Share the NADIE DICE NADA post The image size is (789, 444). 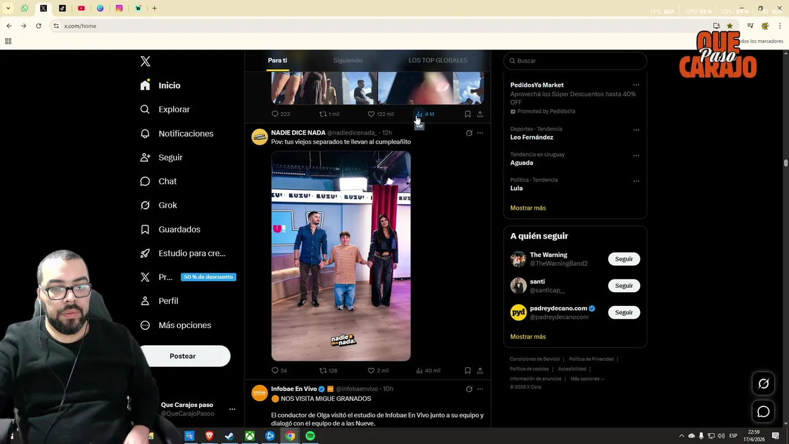click(480, 371)
